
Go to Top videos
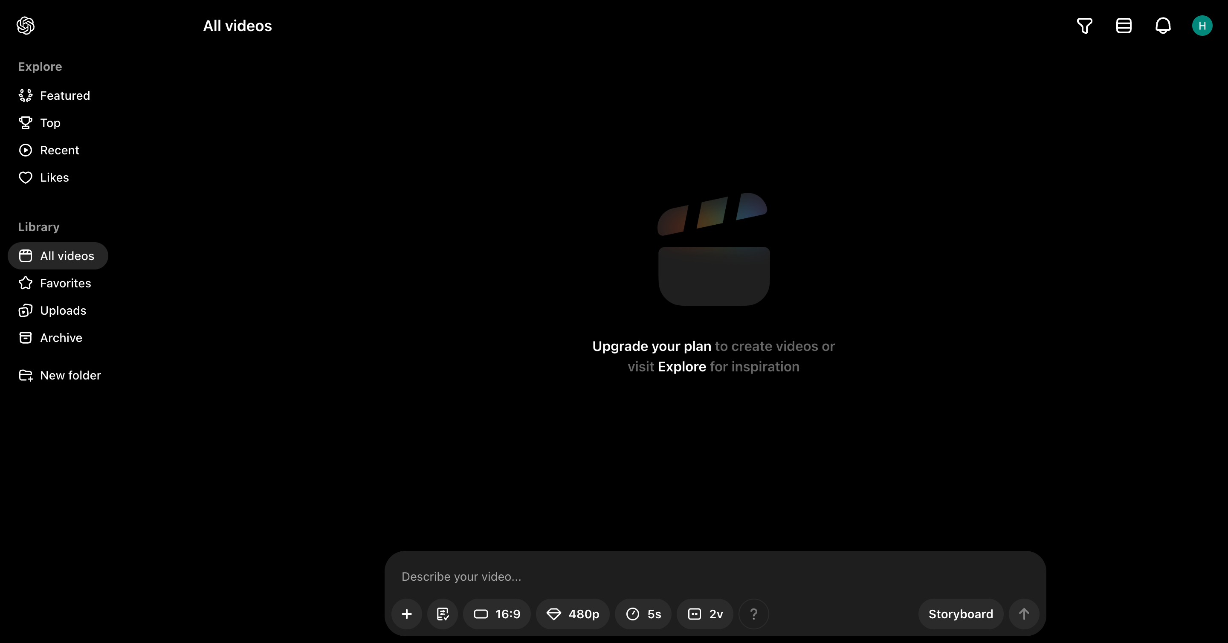[40, 123]
